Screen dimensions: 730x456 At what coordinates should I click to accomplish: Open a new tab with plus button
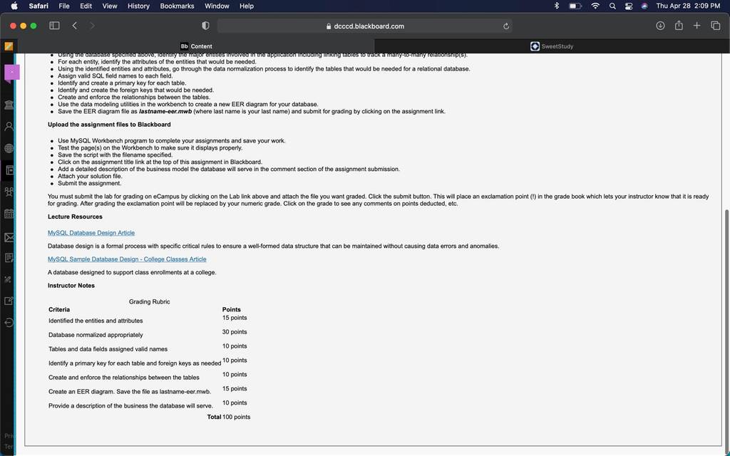tap(696, 26)
